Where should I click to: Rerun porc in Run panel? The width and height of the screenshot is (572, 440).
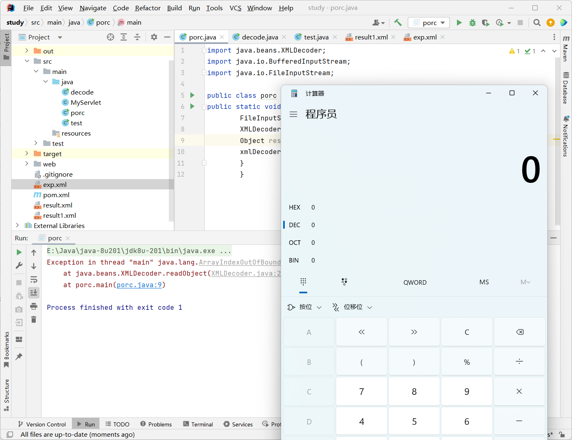pyautogui.click(x=19, y=252)
